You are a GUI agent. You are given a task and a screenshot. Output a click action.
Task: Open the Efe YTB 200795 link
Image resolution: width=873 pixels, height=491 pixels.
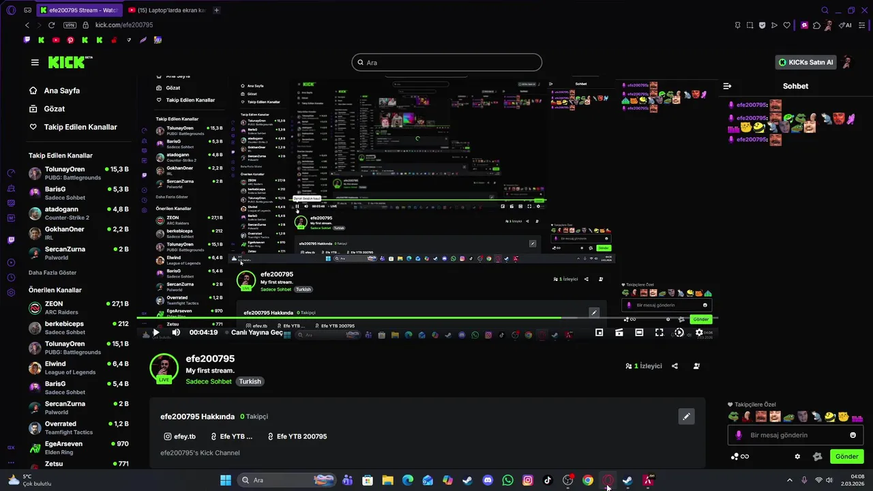click(x=297, y=436)
